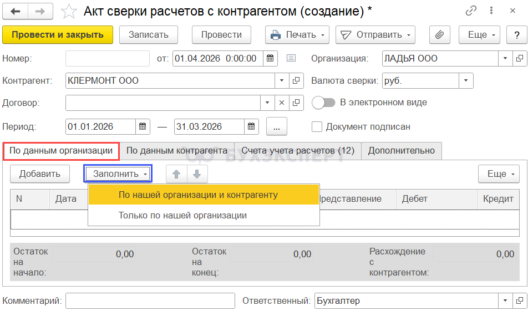Check the 'Документ подписан' checkbox
Screen dimensions: 528x311
(317, 126)
